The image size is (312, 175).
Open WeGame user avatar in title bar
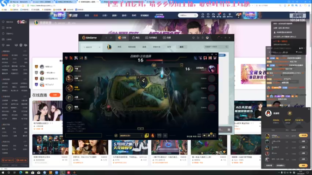pos(207,37)
